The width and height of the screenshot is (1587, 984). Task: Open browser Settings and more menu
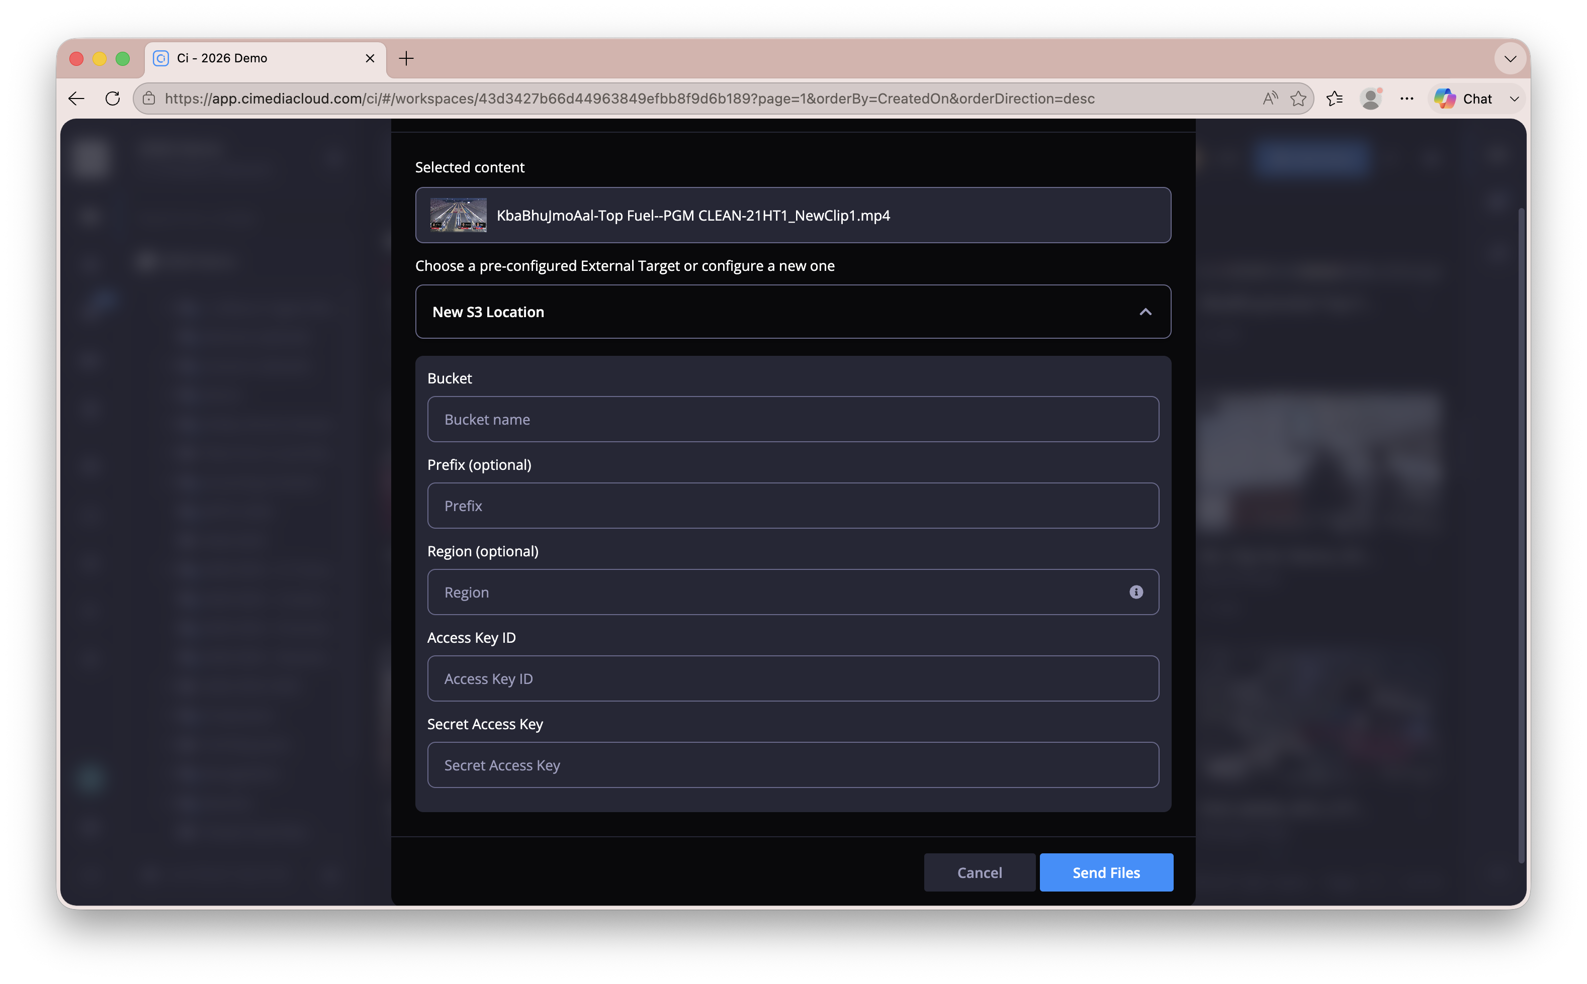pyautogui.click(x=1406, y=99)
